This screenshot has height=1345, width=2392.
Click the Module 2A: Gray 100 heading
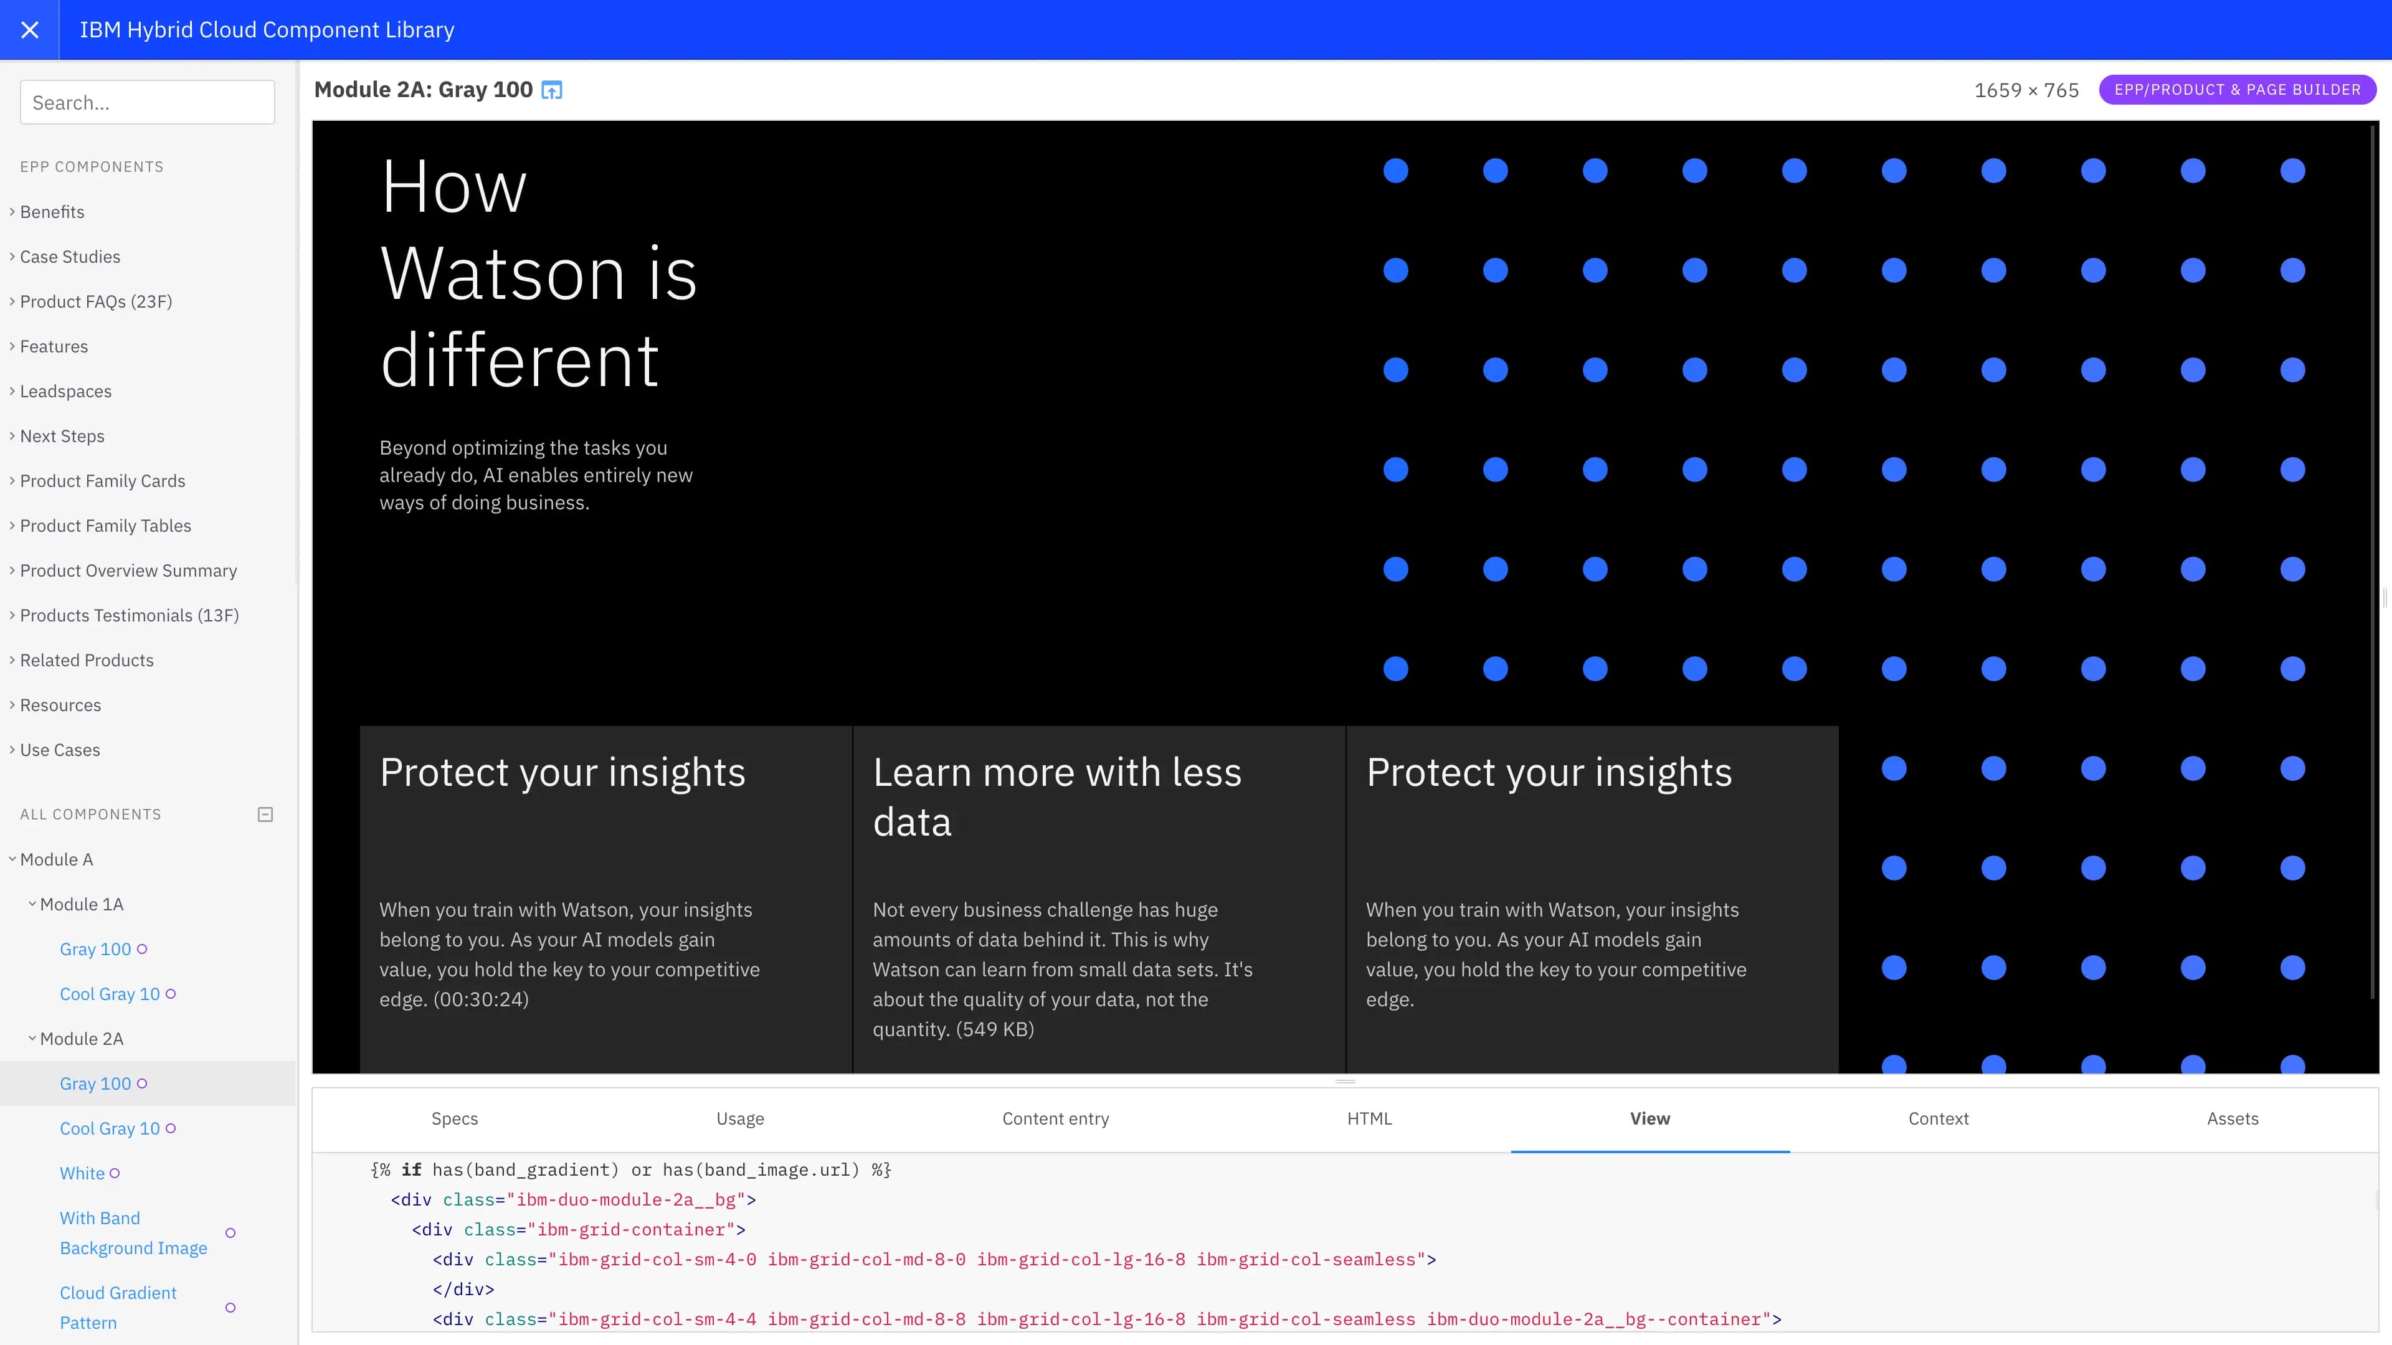[424, 90]
